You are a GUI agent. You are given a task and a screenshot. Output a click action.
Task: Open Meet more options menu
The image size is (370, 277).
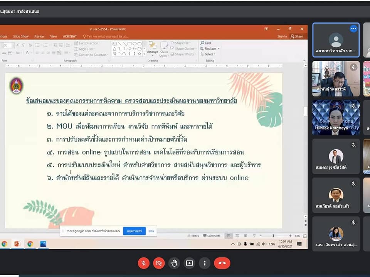(205, 263)
